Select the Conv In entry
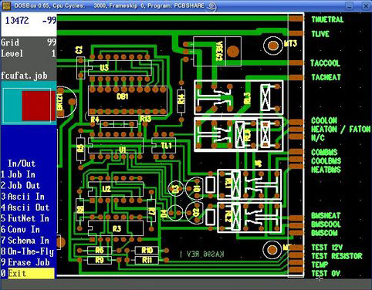 [x=20, y=229]
